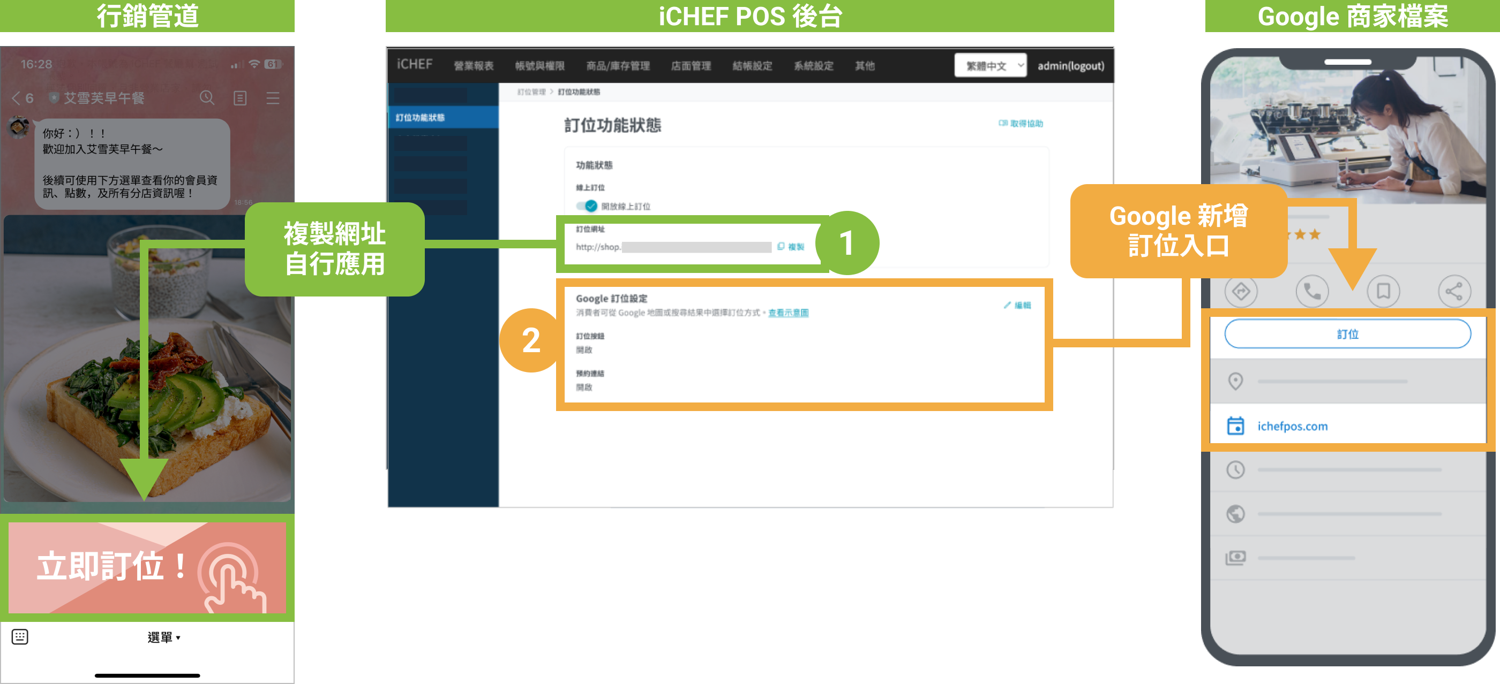
Task: Open the notes icon in chat header
Action: coord(240,98)
